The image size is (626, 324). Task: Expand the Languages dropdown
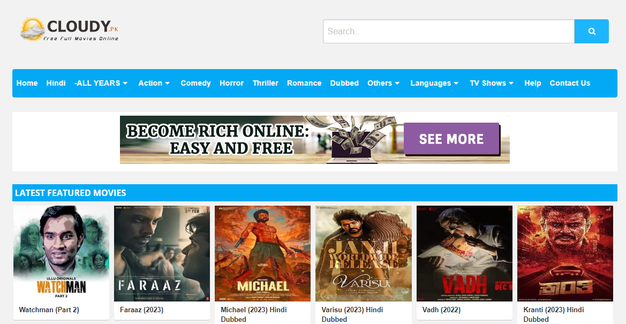point(435,83)
